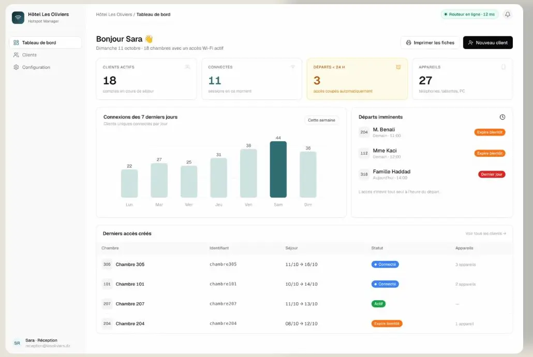
Task: Select the Jeudi bar showing 31
Action: coord(218,177)
